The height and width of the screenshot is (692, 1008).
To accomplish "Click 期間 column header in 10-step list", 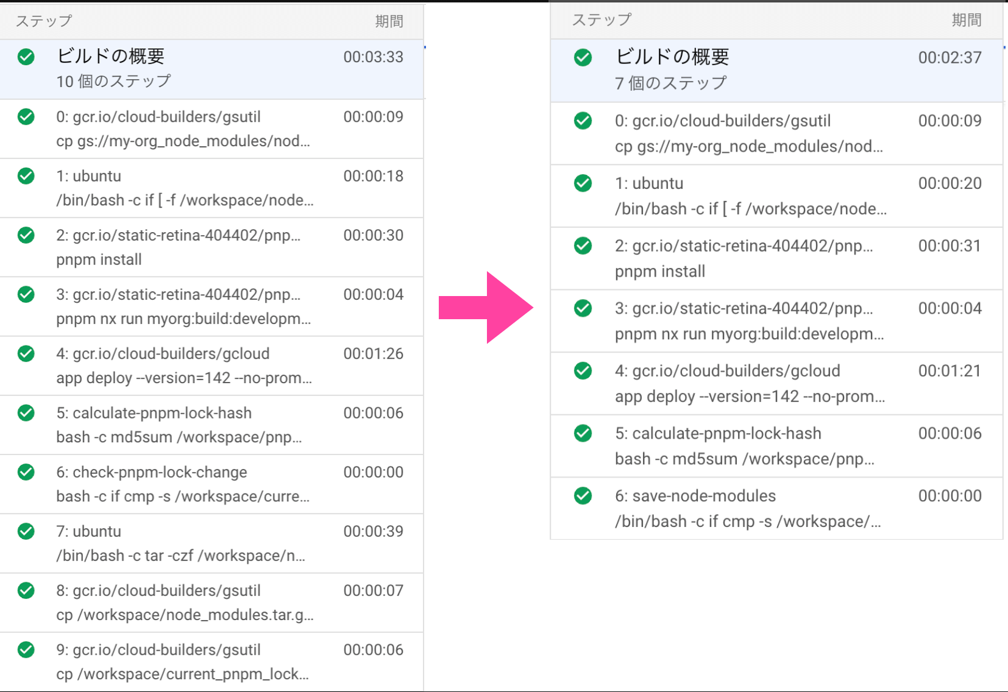I will 389,21.
